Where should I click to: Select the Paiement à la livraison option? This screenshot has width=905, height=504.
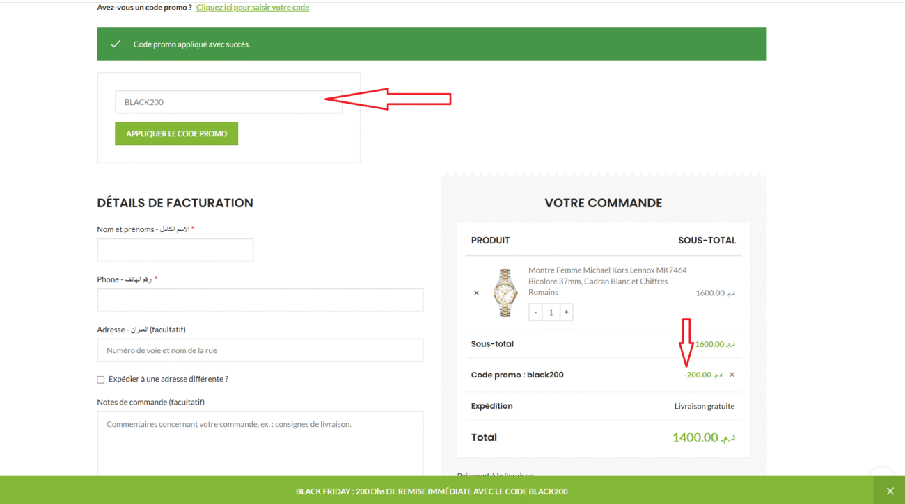[494, 475]
